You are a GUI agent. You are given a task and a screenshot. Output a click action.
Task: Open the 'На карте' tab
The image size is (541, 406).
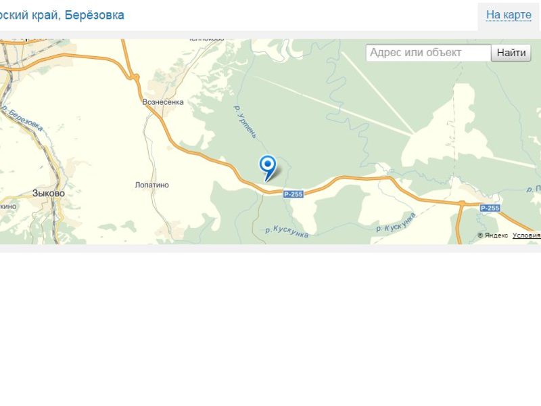coord(509,15)
